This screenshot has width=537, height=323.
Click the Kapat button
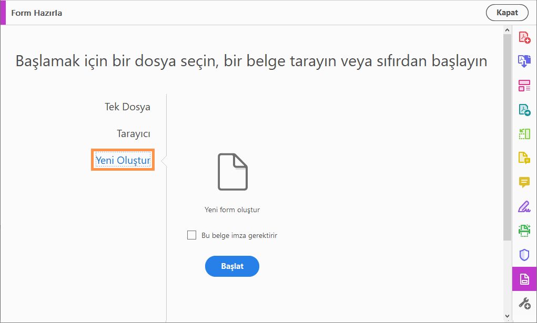coord(506,13)
